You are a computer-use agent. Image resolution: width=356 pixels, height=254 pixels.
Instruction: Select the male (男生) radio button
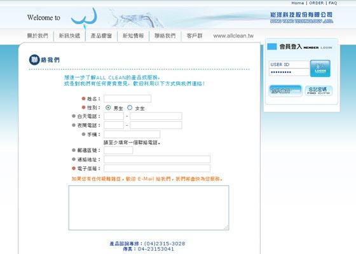(108, 108)
